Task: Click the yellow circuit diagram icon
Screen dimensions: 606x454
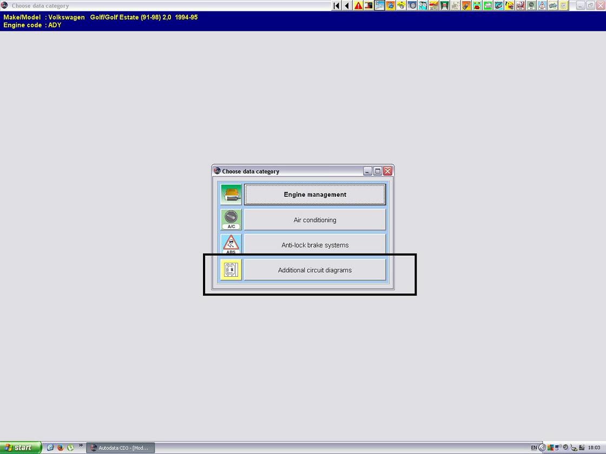Action: click(x=231, y=270)
